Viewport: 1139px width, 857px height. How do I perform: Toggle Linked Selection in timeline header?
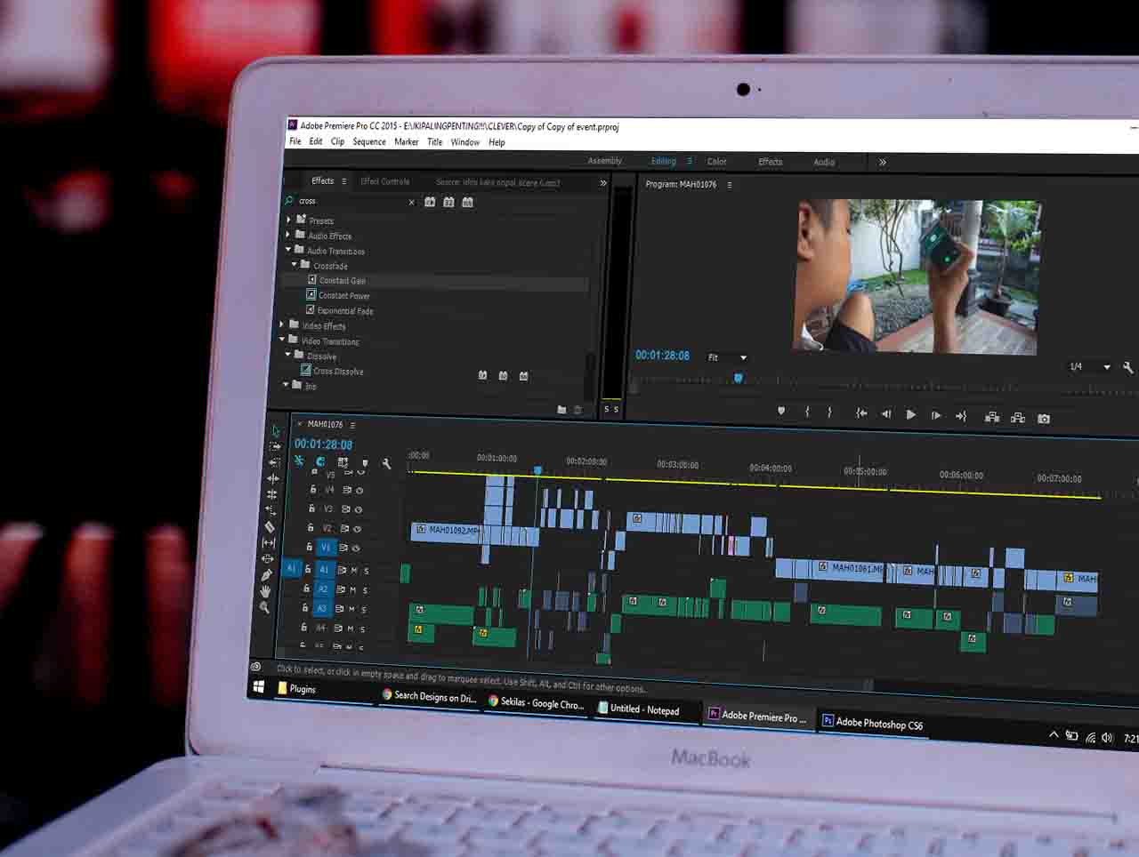click(343, 462)
